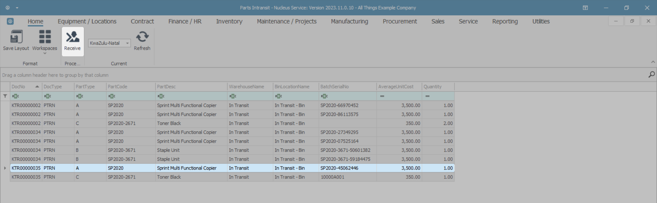Click the PartDesc filter operator icon

click(x=161, y=96)
